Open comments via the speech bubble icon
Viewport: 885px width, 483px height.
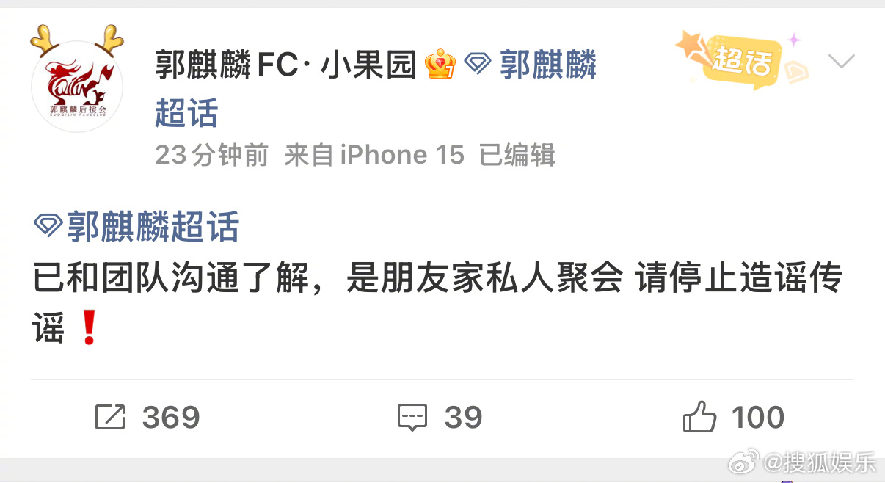pos(412,418)
